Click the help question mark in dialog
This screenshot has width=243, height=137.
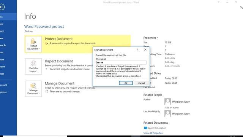pyautogui.click(x=137, y=50)
